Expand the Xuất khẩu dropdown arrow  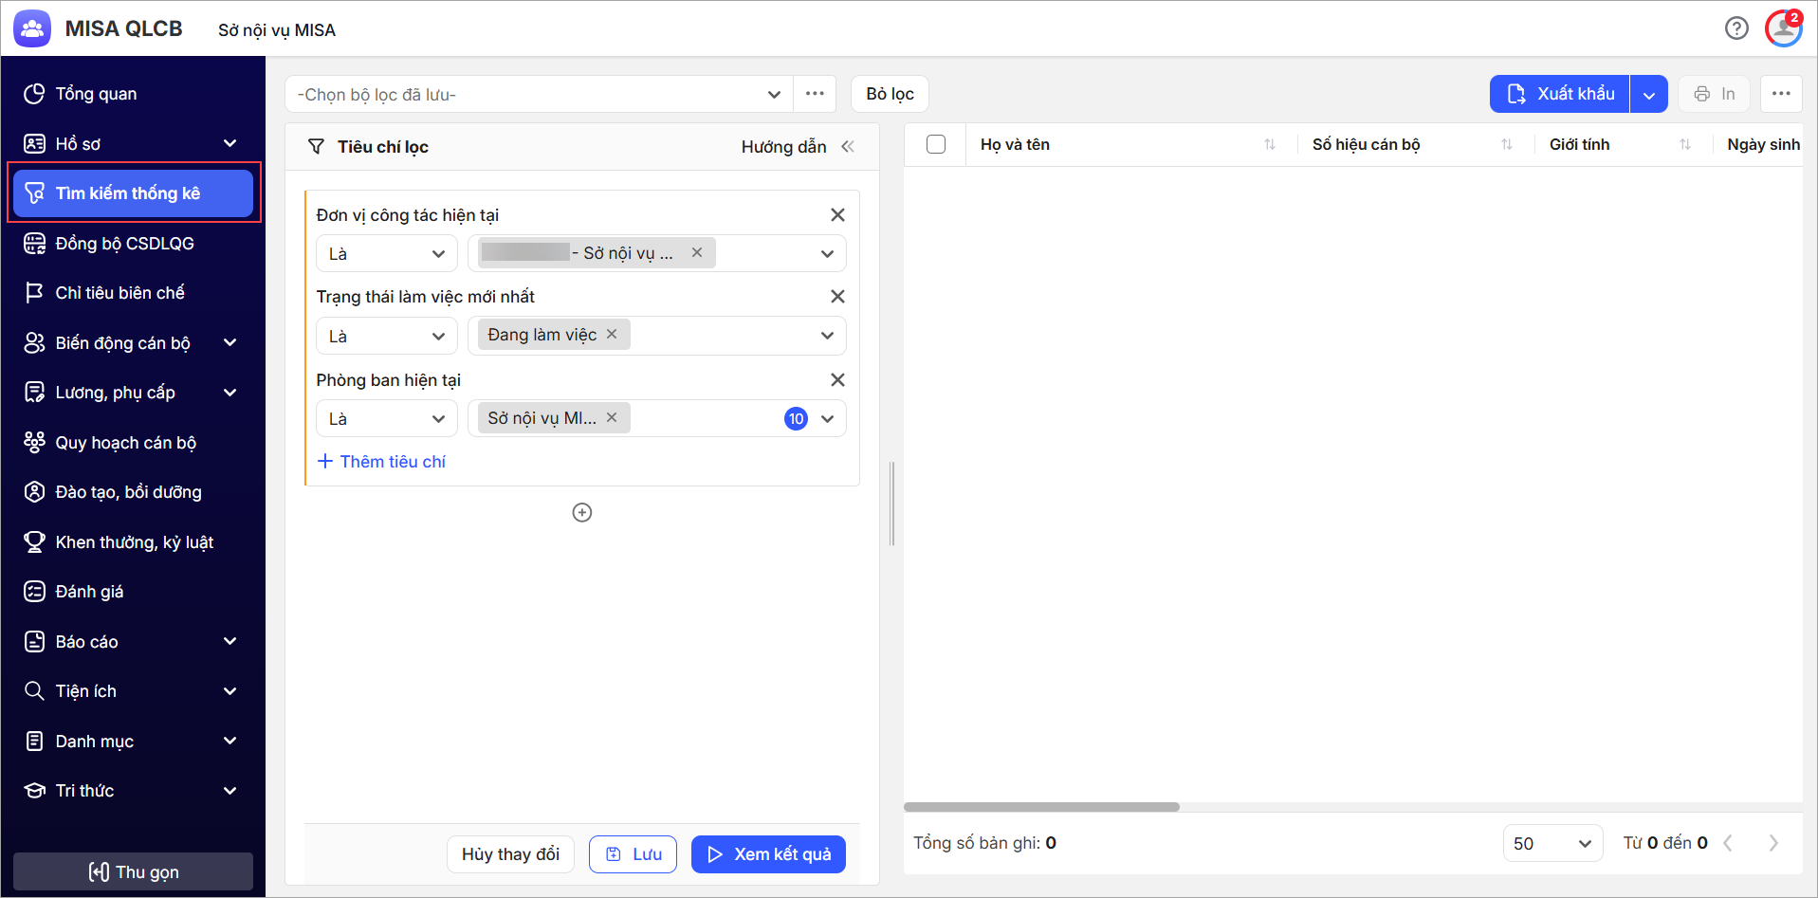pos(1649,94)
